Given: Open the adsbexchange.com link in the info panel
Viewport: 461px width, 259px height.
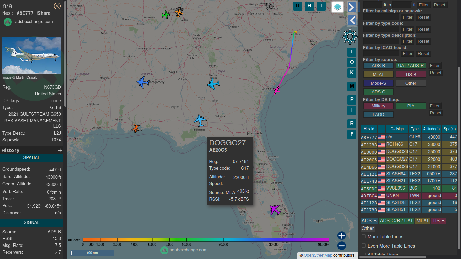Looking at the screenshot, I should click(34, 22).
